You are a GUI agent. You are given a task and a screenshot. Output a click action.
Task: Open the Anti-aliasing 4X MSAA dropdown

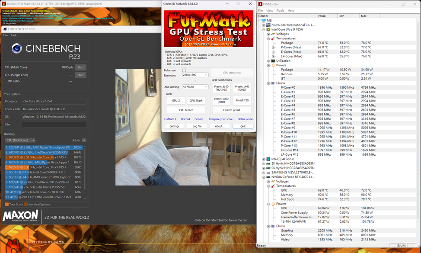click(x=195, y=87)
